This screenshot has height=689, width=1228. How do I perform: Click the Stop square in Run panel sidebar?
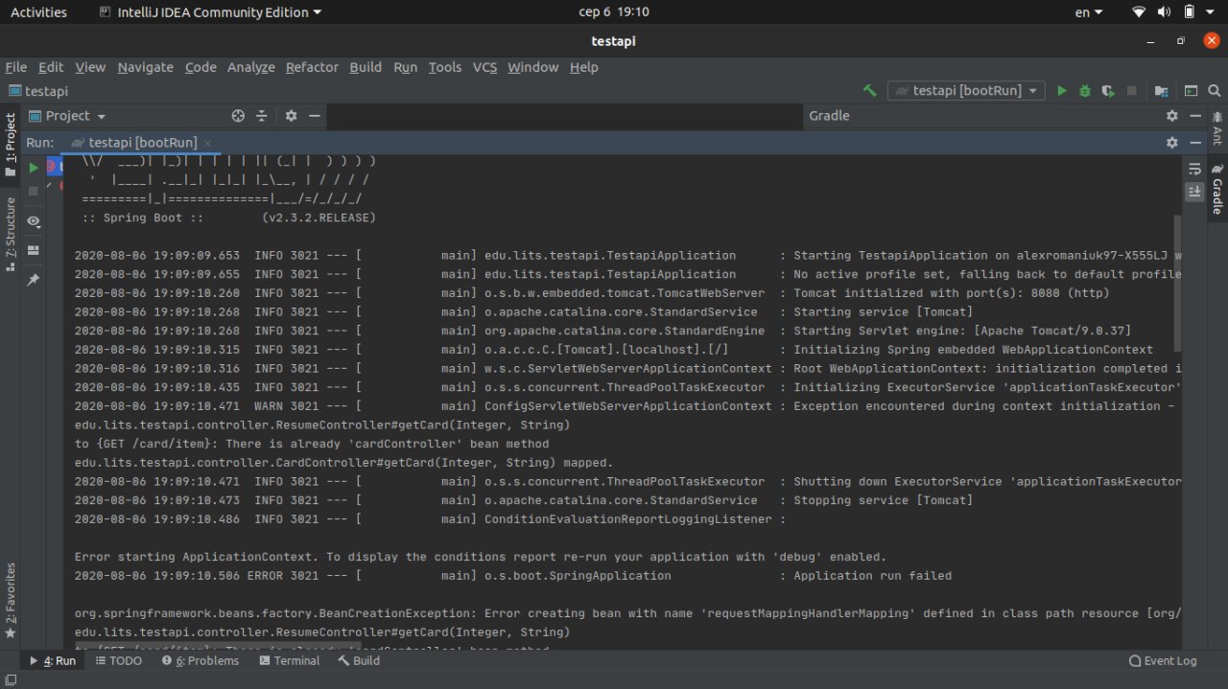34,192
